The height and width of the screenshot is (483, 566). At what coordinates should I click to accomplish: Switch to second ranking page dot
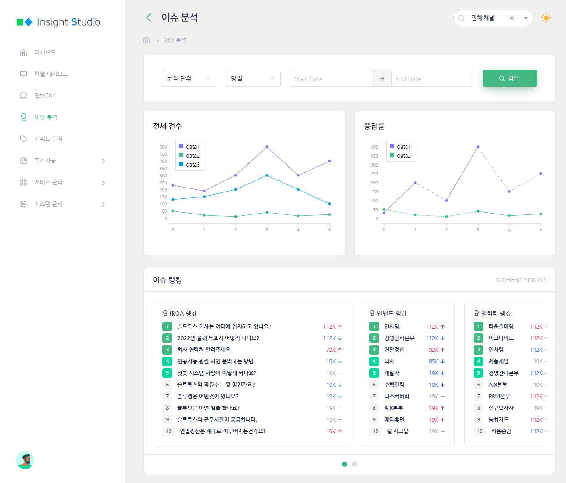pyautogui.click(x=354, y=464)
